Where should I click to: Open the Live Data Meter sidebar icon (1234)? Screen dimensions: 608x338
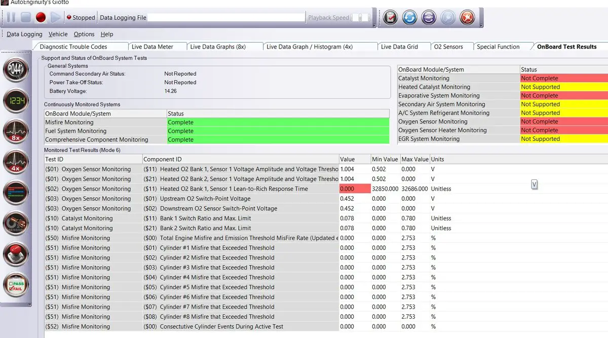[16, 101]
